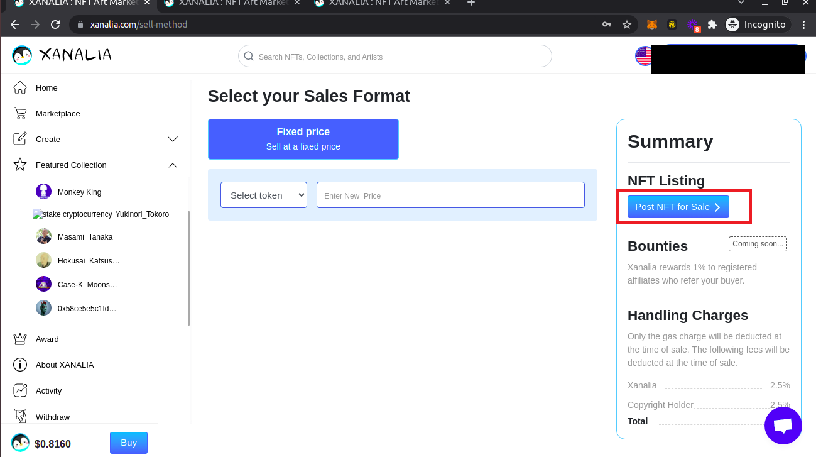Collapse the Featured Collection chevron

(x=173, y=165)
